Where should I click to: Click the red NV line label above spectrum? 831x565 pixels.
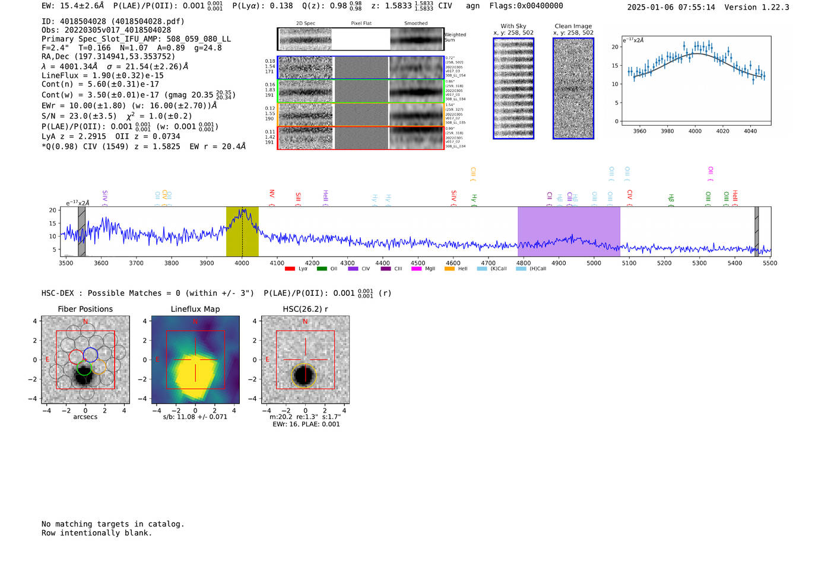click(272, 198)
